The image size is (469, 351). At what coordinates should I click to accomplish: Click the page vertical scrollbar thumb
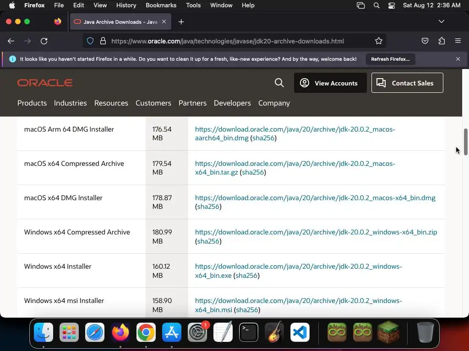465,142
